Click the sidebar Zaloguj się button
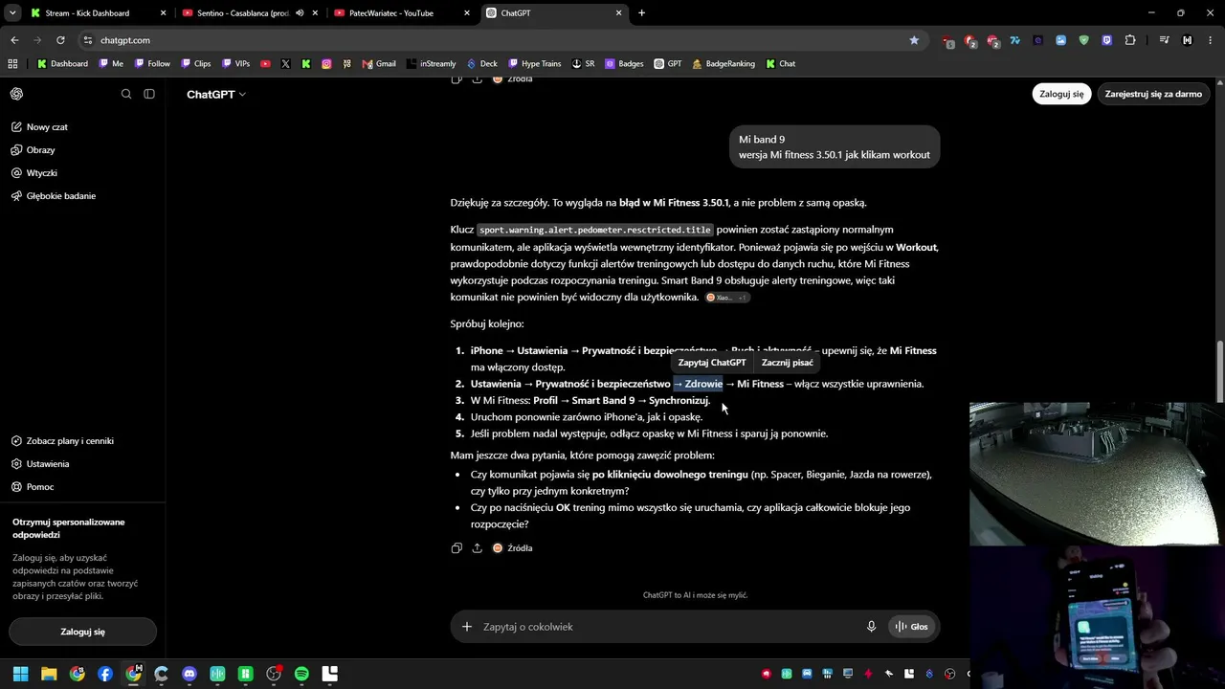 82,632
